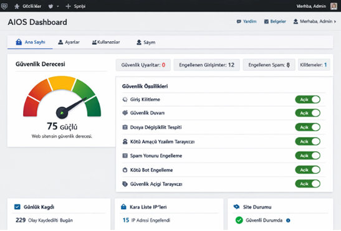Screen dimensions: 341x231
Task: Click the Güvenlik Öszilikieri heading
Action: tap(145, 87)
